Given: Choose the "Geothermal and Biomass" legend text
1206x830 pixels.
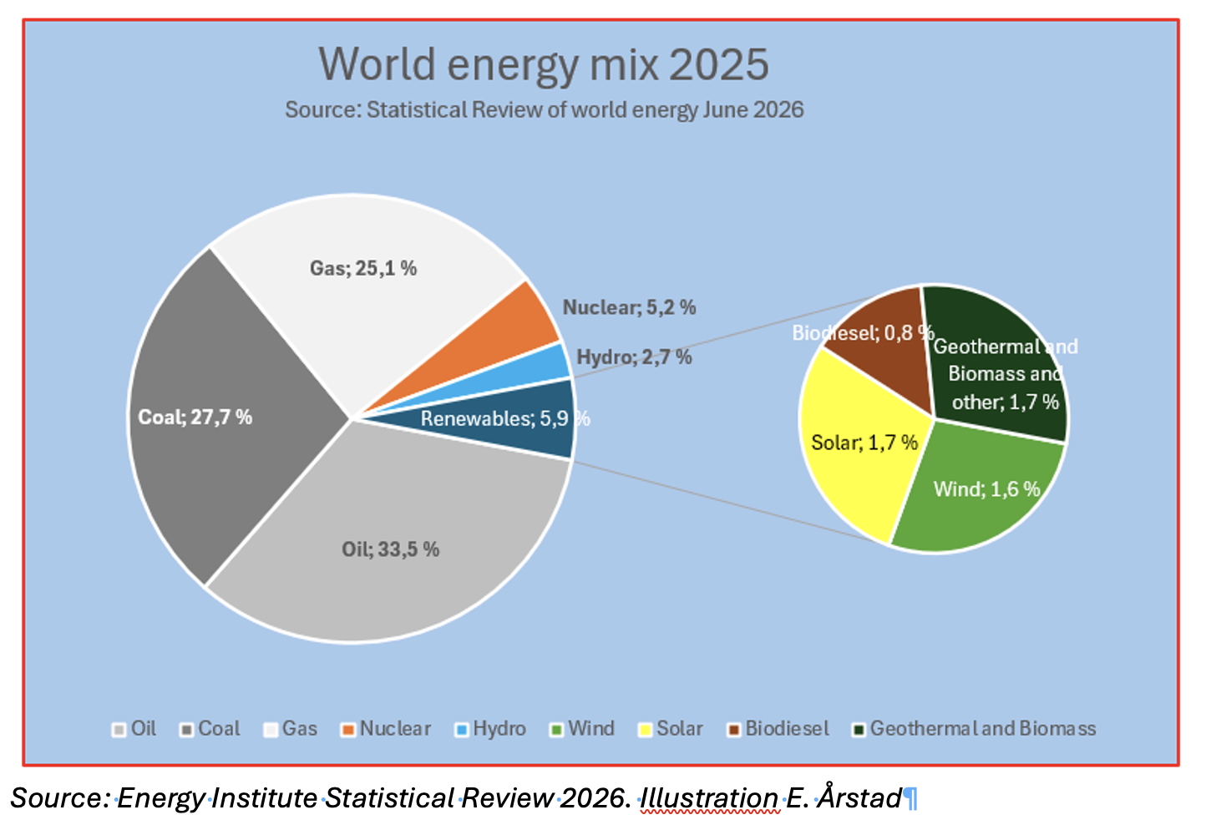Looking at the screenshot, I should tap(983, 729).
